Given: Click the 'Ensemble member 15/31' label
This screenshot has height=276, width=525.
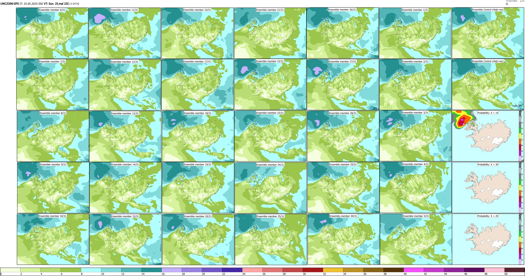Looking at the screenshot, I should tap(125, 216).
